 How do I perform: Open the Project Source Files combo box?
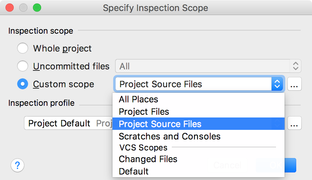pyautogui.click(x=199, y=84)
